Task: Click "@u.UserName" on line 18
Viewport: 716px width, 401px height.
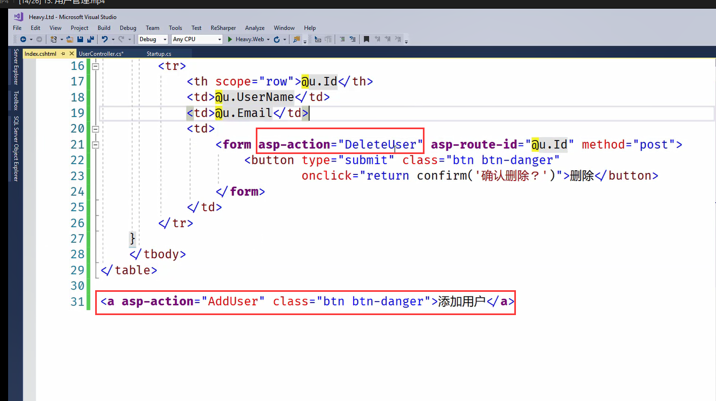Action: [x=254, y=97]
